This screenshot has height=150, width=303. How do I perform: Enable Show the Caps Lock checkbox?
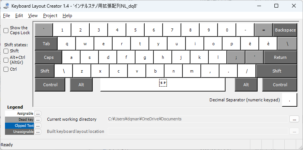6,30
